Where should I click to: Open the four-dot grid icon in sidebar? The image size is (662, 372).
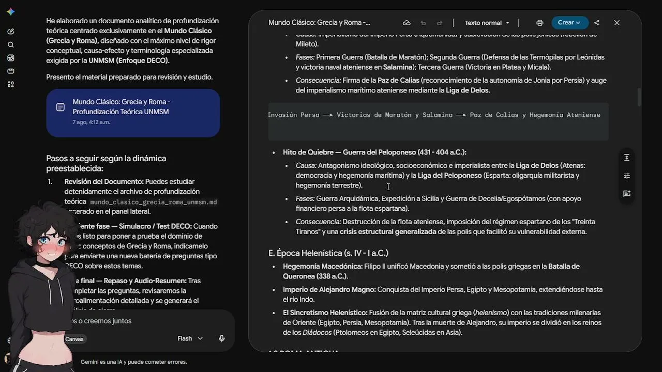[x=11, y=84]
